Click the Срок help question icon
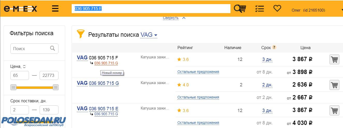Image resolution: width=343 pixels, height=128 pixels. (x=274, y=47)
